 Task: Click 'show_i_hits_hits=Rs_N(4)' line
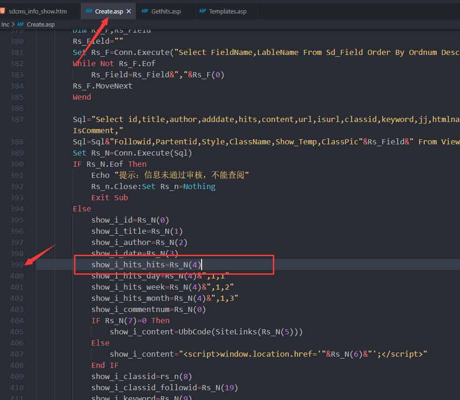(146, 264)
